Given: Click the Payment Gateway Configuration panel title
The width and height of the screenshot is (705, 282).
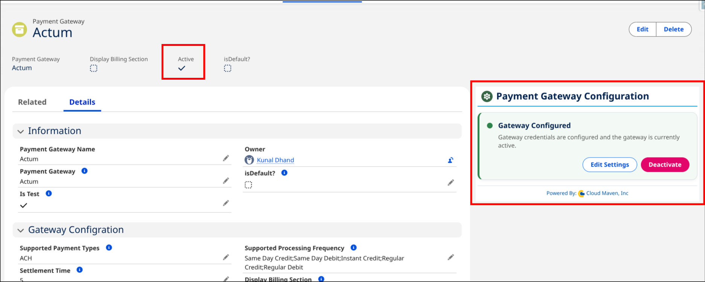Looking at the screenshot, I should [x=573, y=96].
